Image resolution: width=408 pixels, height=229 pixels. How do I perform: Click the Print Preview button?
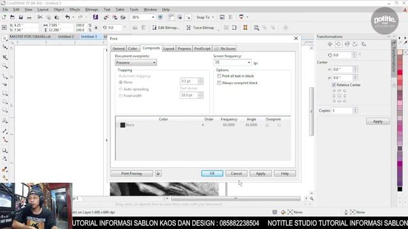tap(132, 174)
